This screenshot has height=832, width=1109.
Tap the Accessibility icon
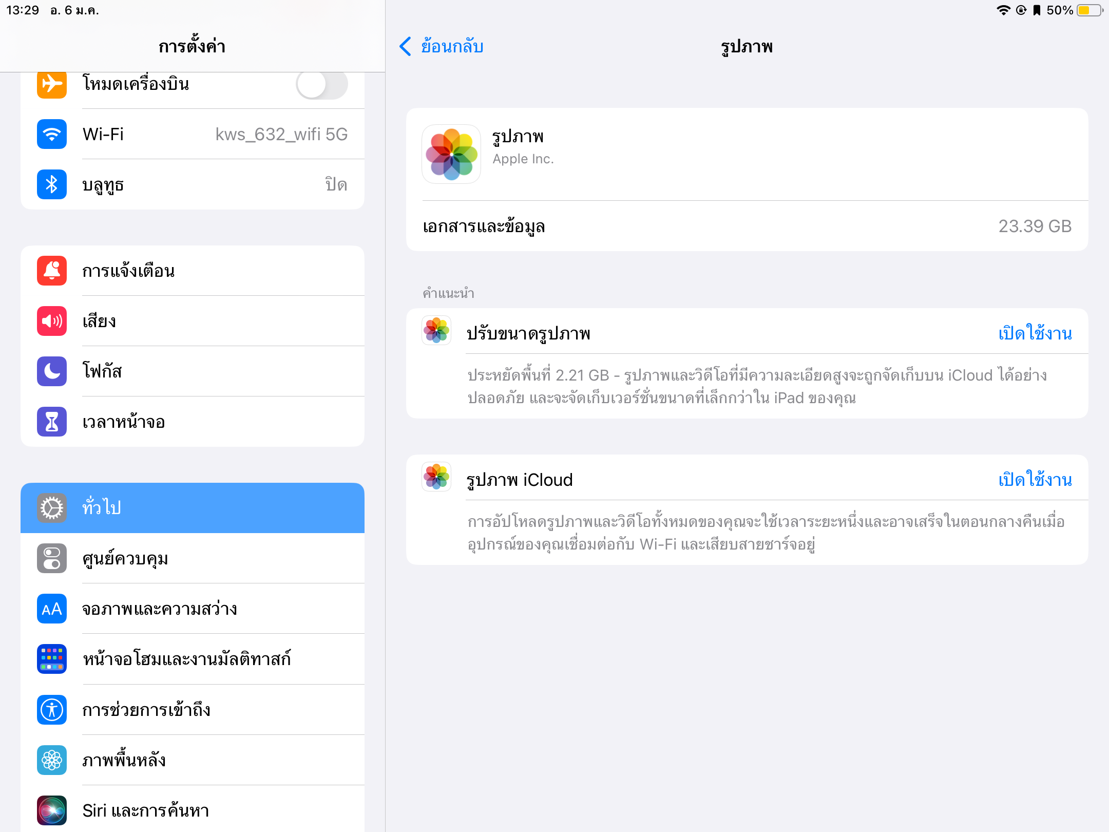[x=51, y=710]
